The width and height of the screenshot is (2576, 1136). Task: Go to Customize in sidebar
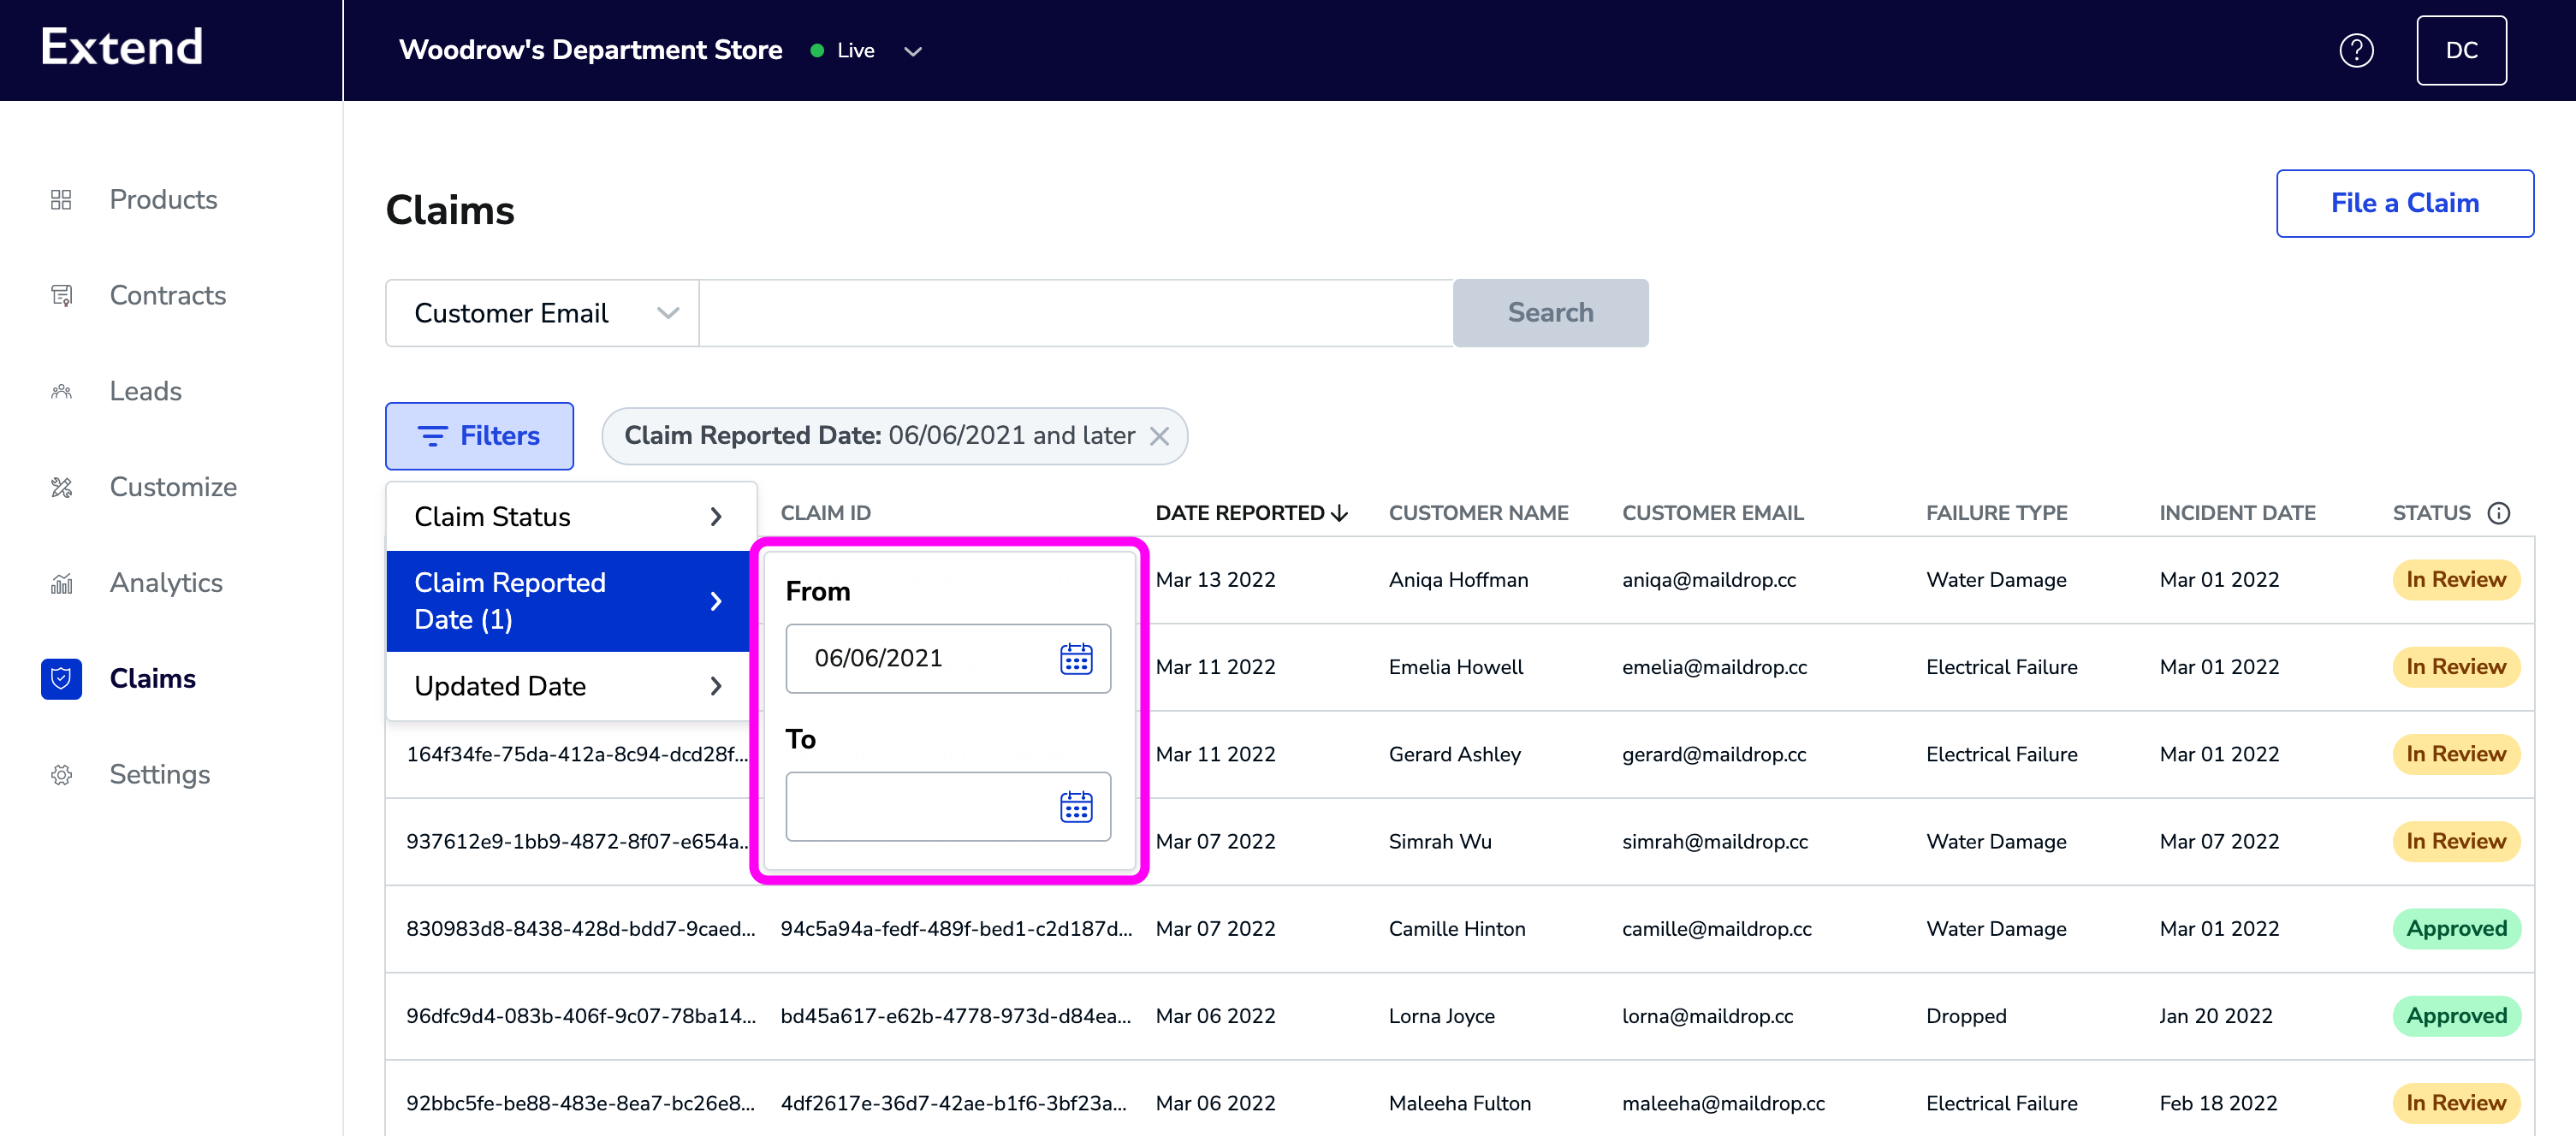click(173, 488)
